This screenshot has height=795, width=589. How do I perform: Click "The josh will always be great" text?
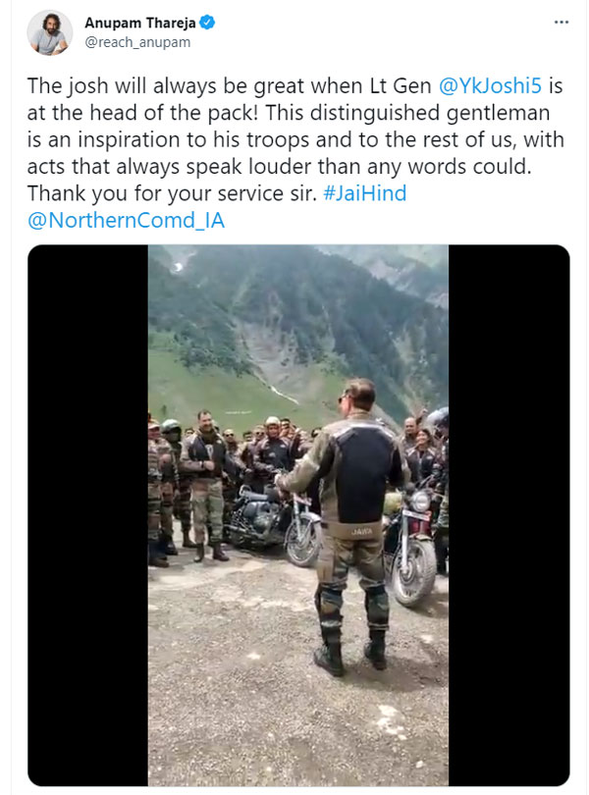[x=145, y=85]
